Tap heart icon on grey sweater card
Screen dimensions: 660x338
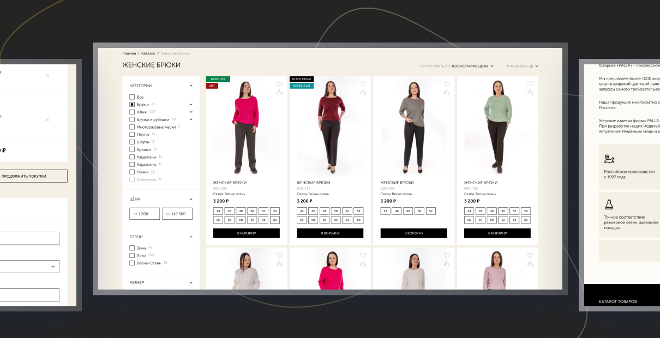[447, 84]
